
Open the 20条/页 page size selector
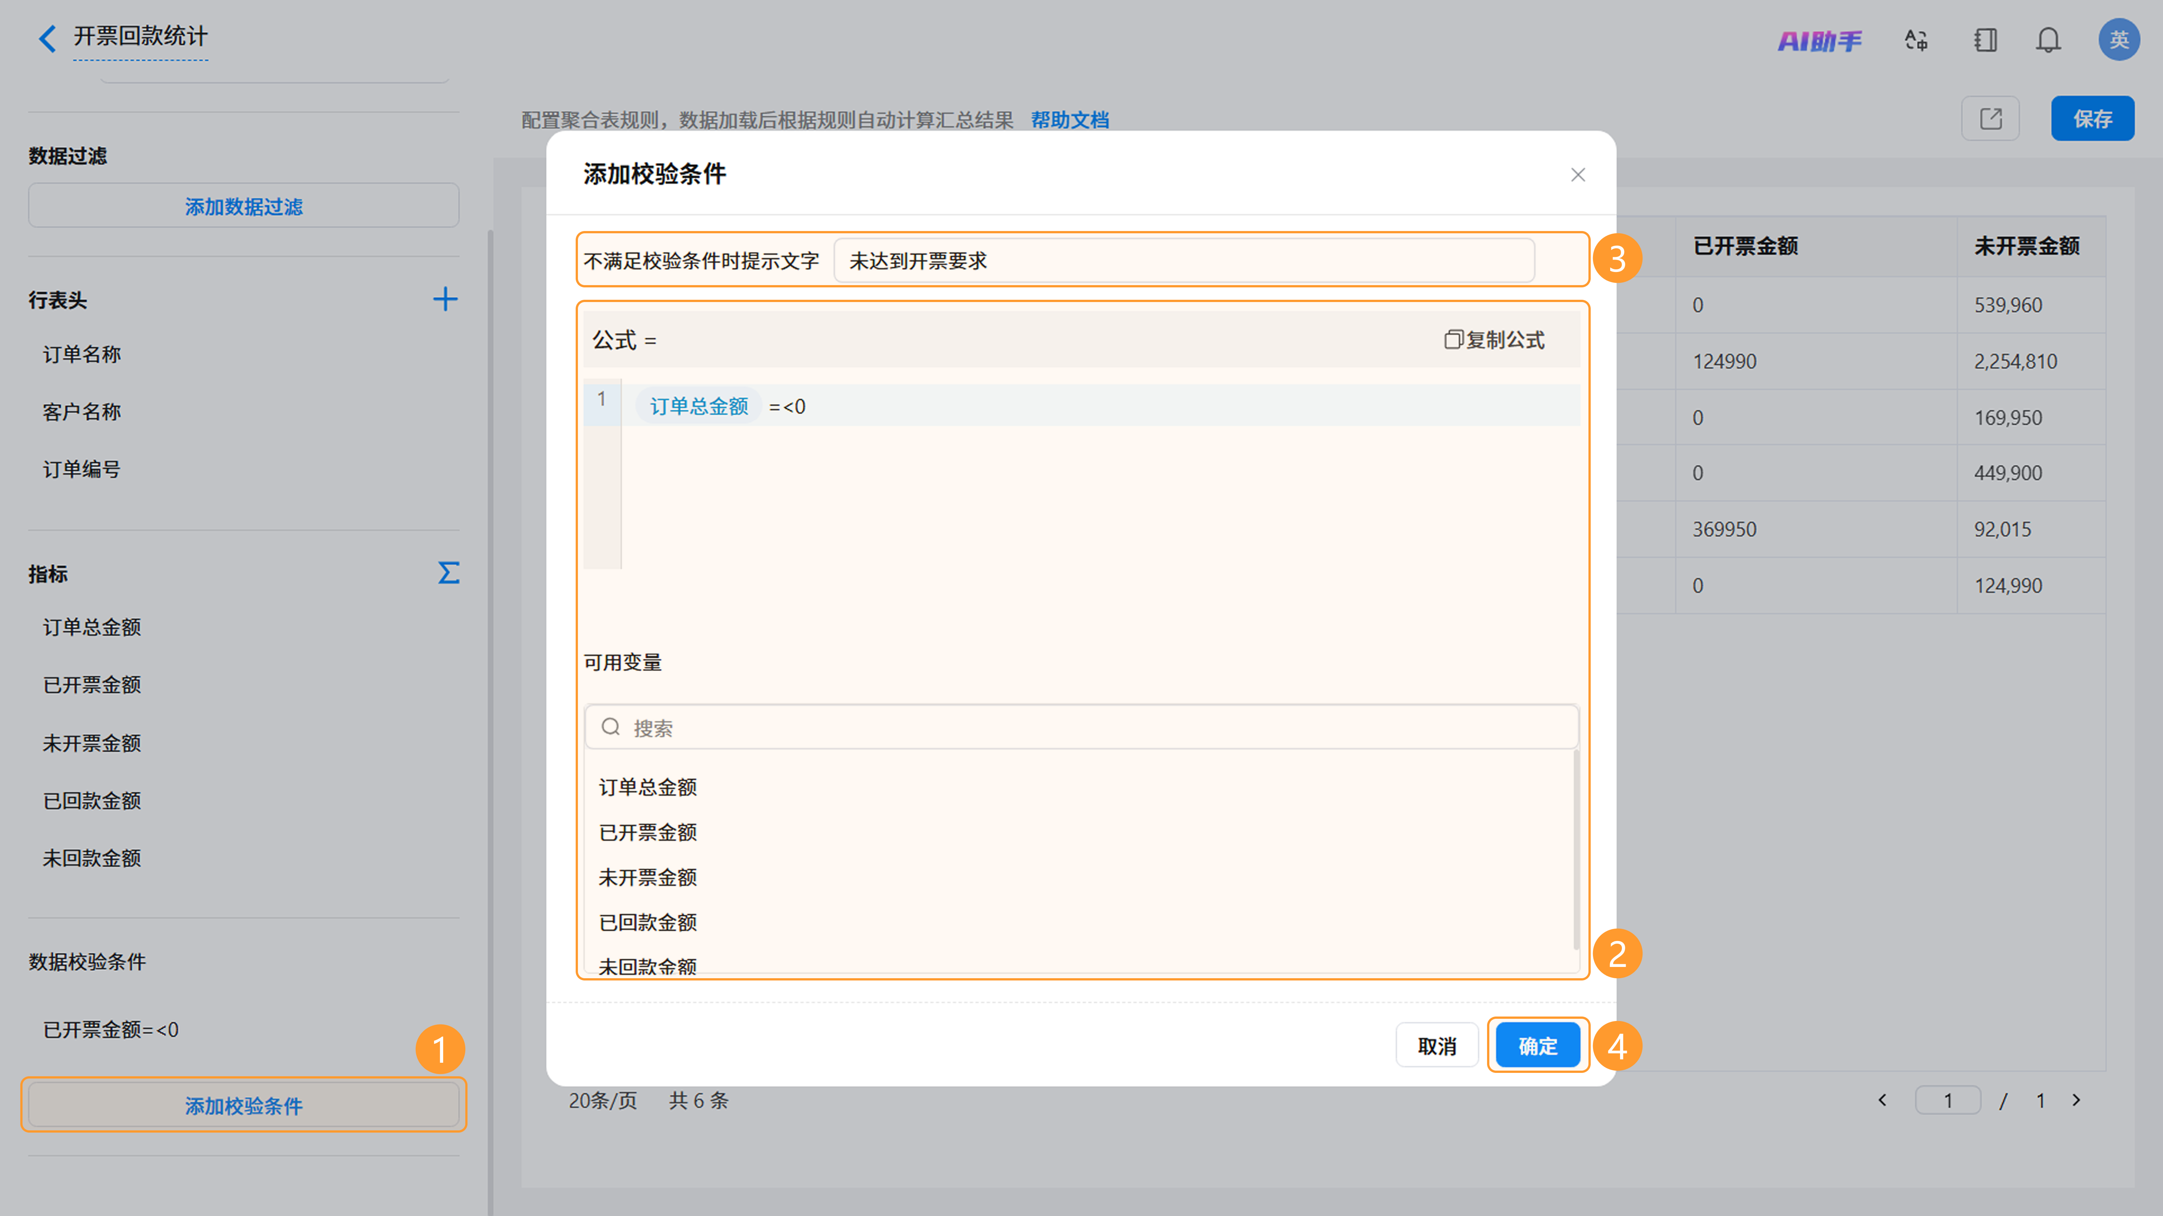point(603,1100)
